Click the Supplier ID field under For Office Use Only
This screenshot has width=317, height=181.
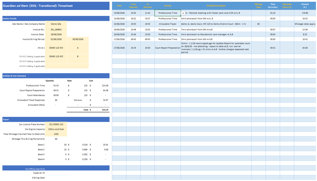pos(56,173)
